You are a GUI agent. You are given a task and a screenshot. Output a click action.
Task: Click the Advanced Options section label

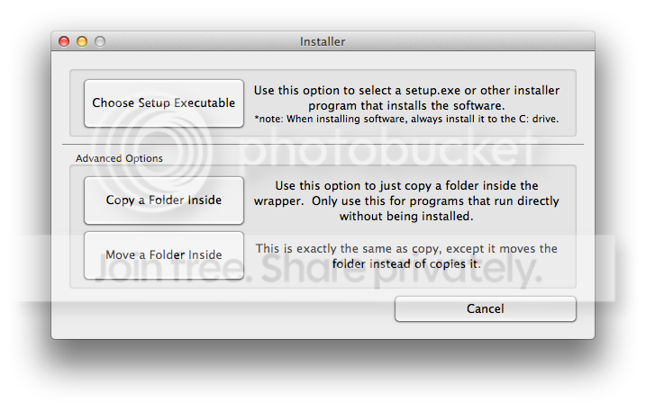(119, 158)
